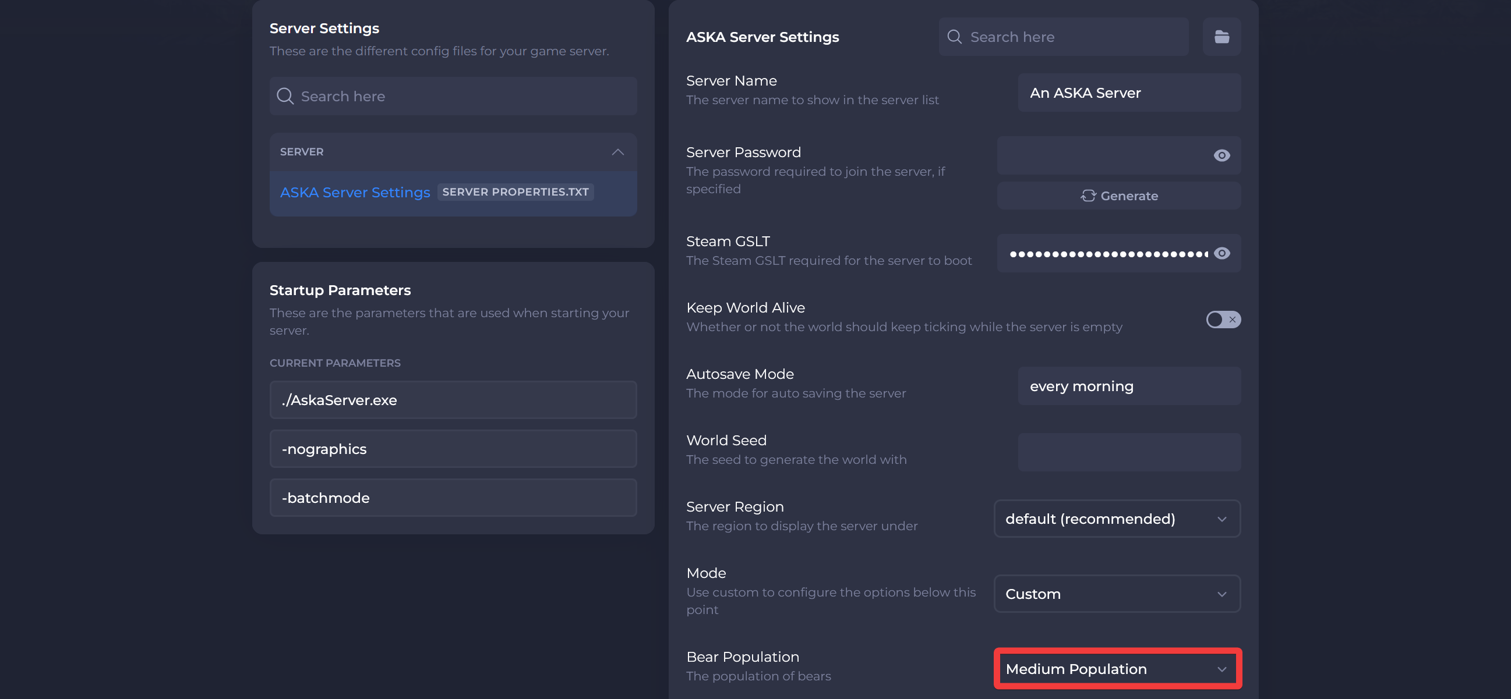Open the config folder icon button
This screenshot has width=1511, height=699.
point(1221,37)
